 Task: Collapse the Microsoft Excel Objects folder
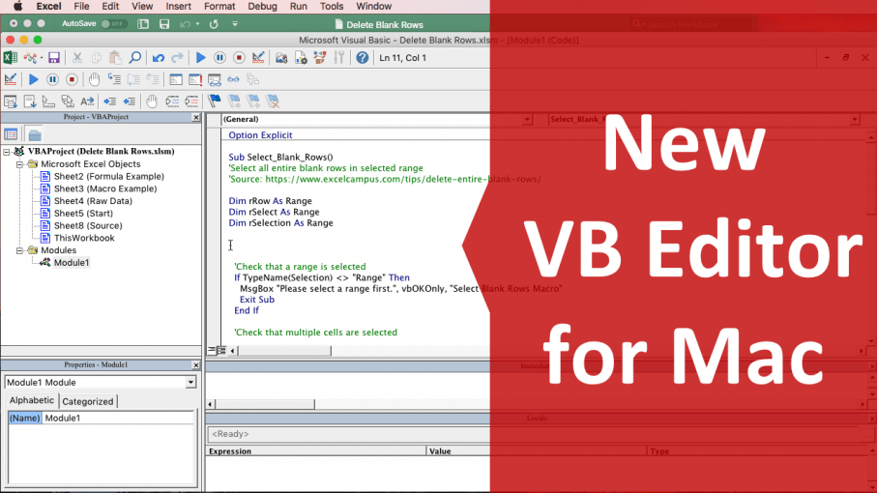[x=19, y=164]
